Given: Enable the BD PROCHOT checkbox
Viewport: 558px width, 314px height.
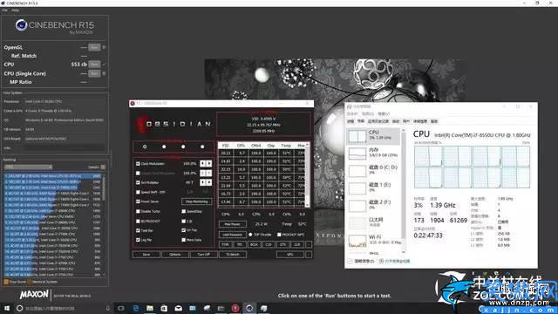Looking at the screenshot, I should tap(138, 221).
